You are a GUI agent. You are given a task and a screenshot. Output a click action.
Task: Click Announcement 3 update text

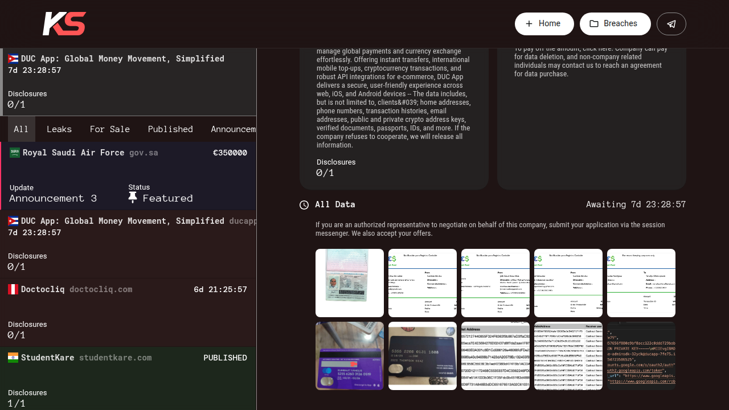pos(53,198)
